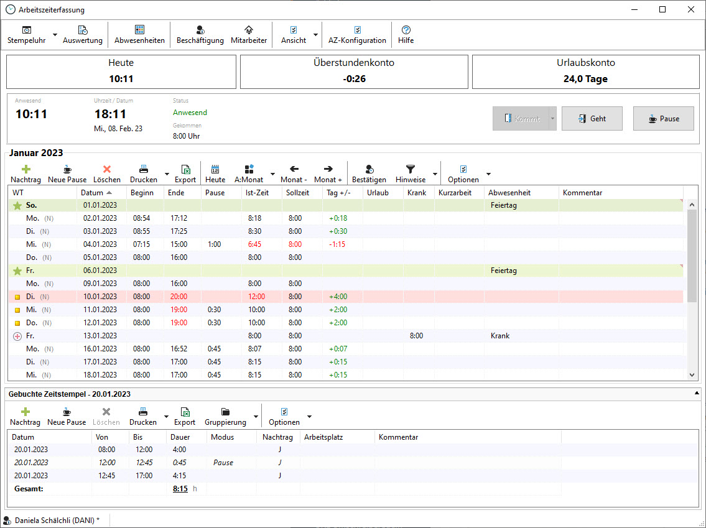This screenshot has width=706, height=528.
Task: Sort by the Datum column header
Action: [x=101, y=193]
